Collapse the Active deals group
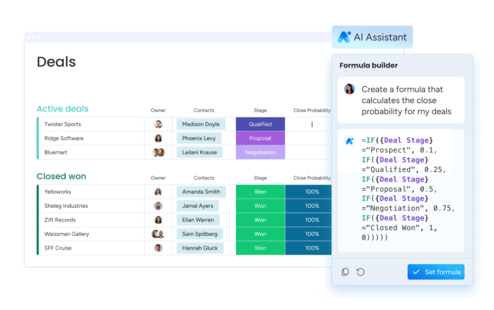This screenshot has height=310, width=494. click(62, 109)
